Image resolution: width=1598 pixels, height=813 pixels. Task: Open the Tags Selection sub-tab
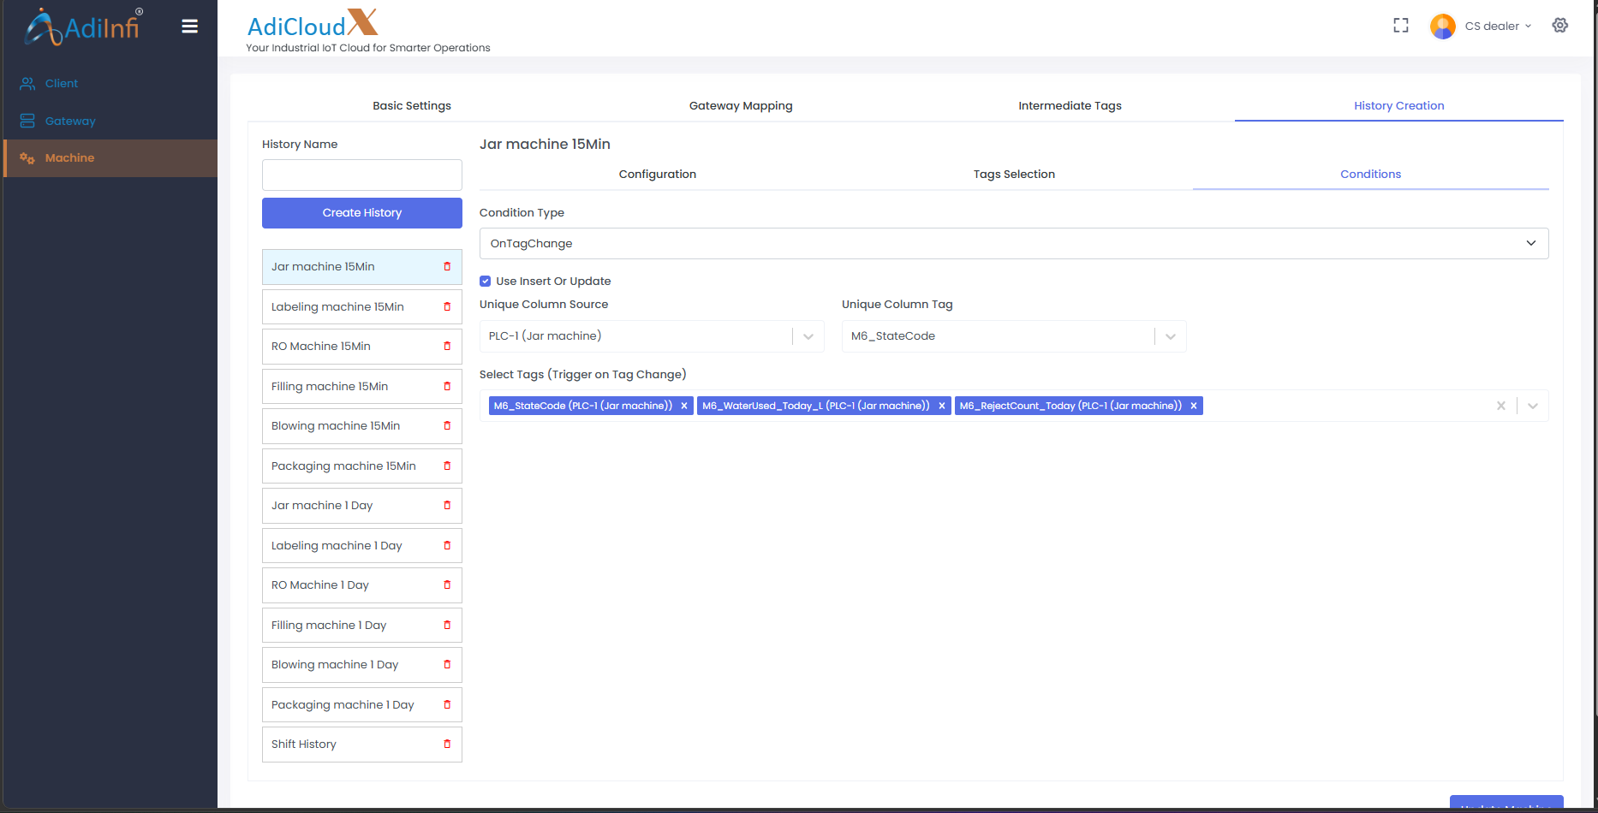point(1014,175)
